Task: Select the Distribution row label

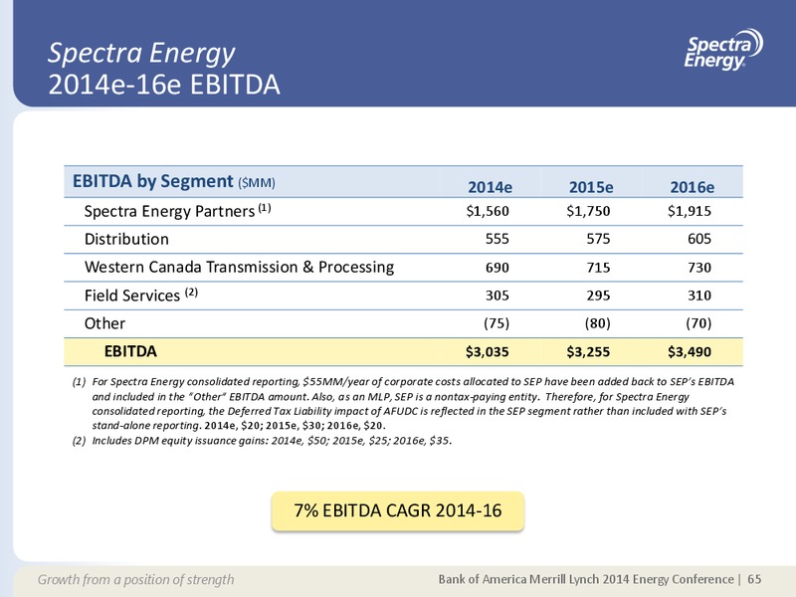Action: (126, 239)
